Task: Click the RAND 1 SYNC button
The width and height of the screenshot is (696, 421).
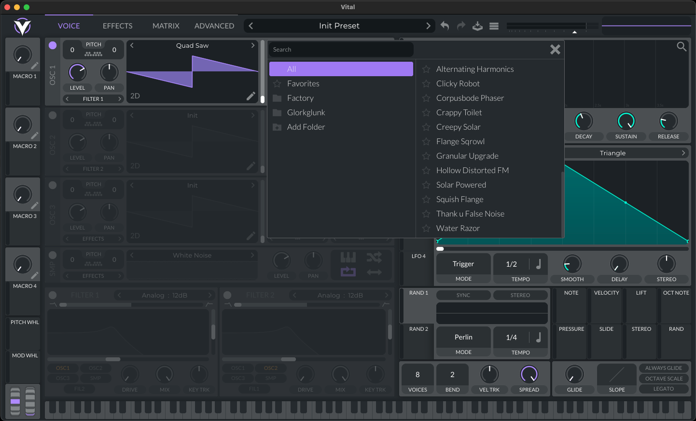Action: 463,295
